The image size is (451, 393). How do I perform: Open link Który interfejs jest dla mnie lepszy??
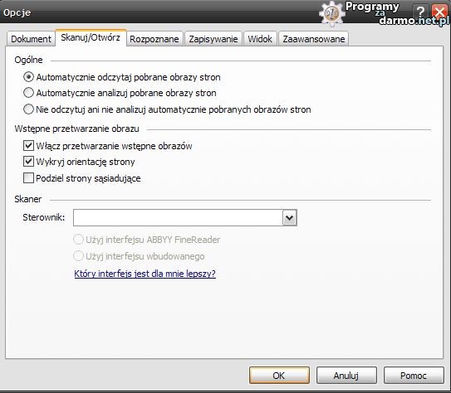point(145,274)
